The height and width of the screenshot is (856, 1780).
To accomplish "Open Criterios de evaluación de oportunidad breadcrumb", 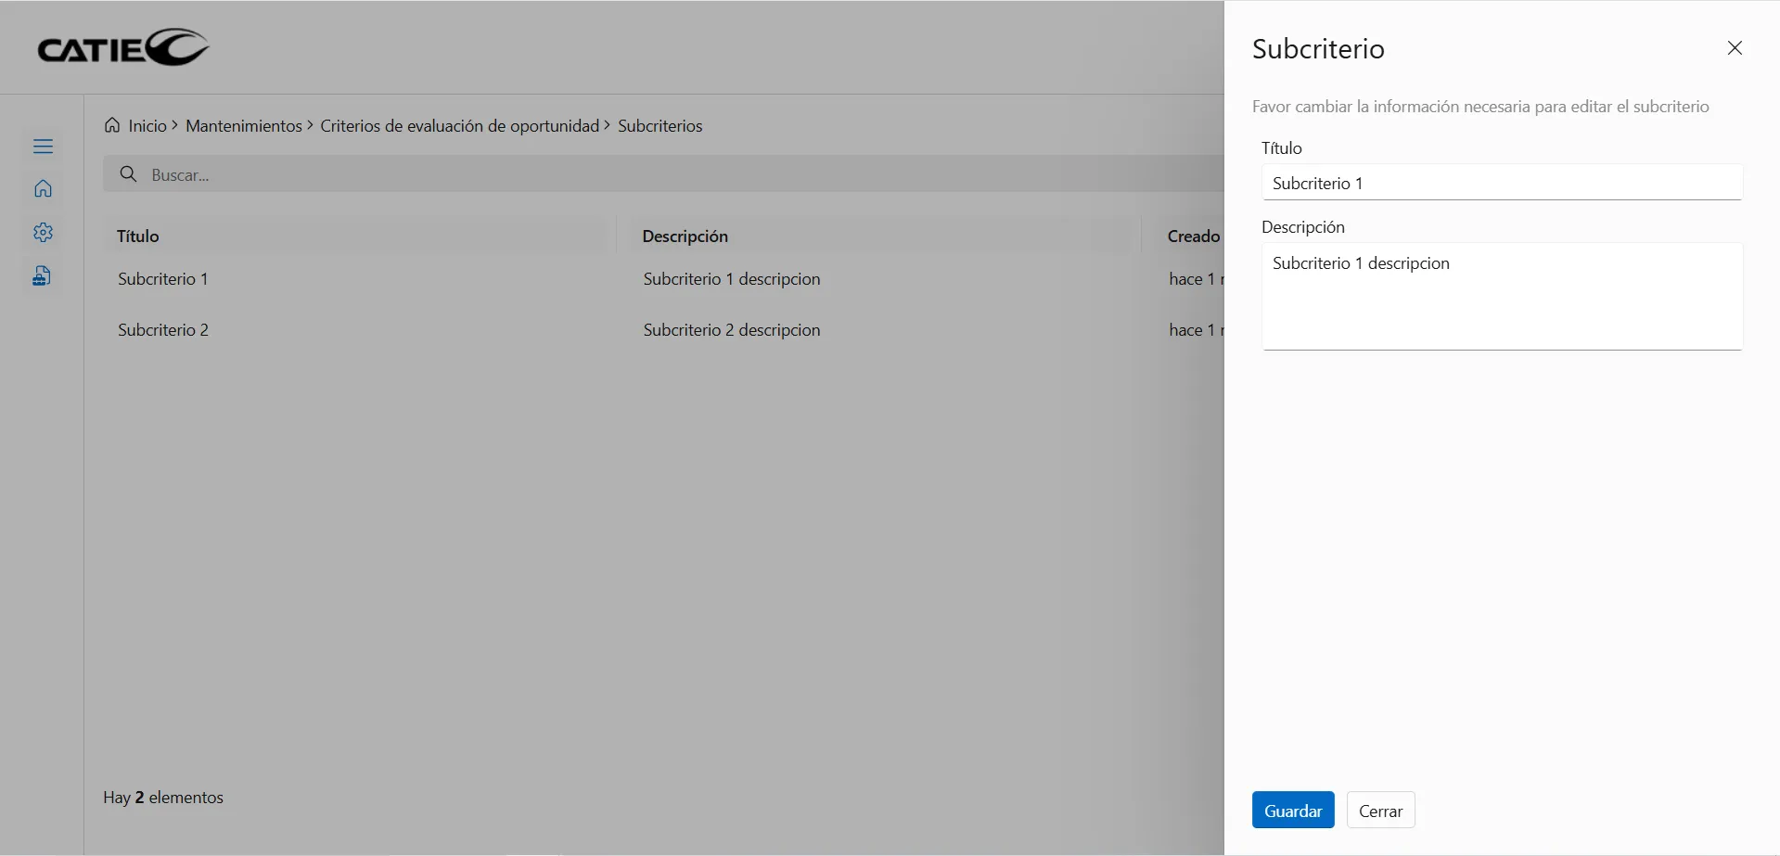I will [x=459, y=126].
